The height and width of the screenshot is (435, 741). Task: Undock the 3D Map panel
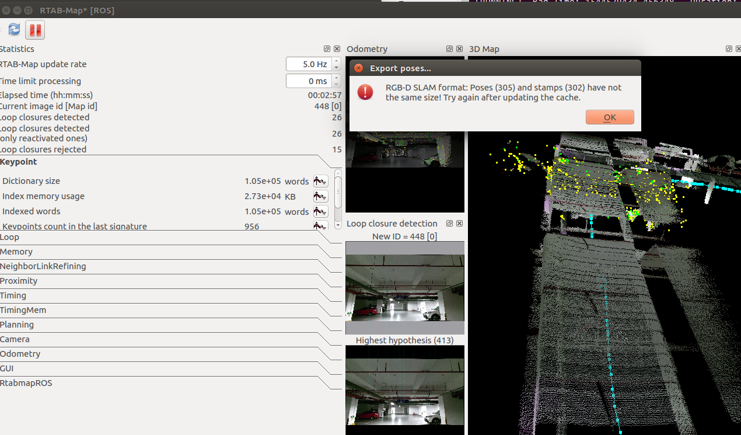729,49
